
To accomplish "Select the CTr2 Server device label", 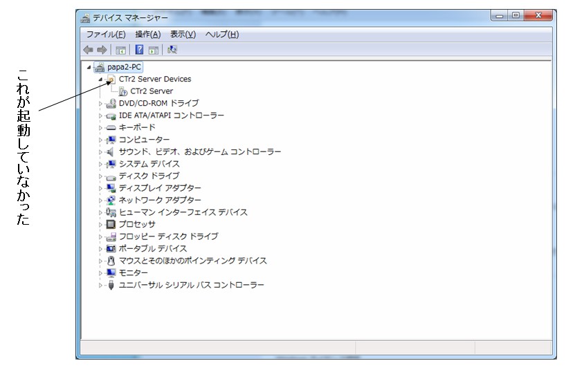I will pos(152,91).
